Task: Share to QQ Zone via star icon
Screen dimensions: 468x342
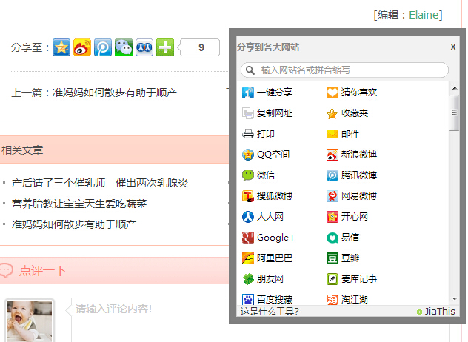Action: (x=61, y=47)
